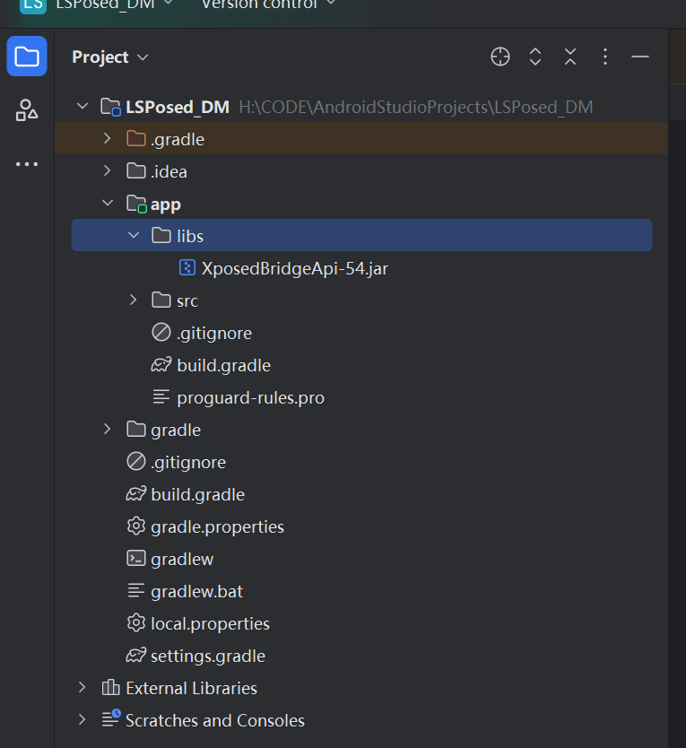Expand the .gradle folder
Viewport: 686px width, 748px height.
[x=108, y=139]
